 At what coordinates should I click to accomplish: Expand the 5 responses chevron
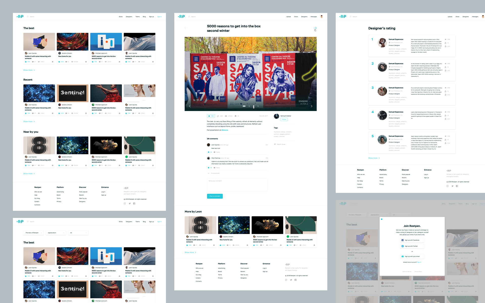coord(209,173)
